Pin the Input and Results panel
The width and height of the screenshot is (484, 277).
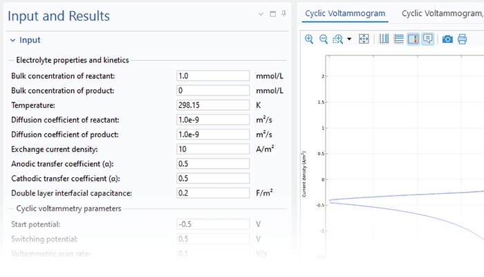(283, 14)
